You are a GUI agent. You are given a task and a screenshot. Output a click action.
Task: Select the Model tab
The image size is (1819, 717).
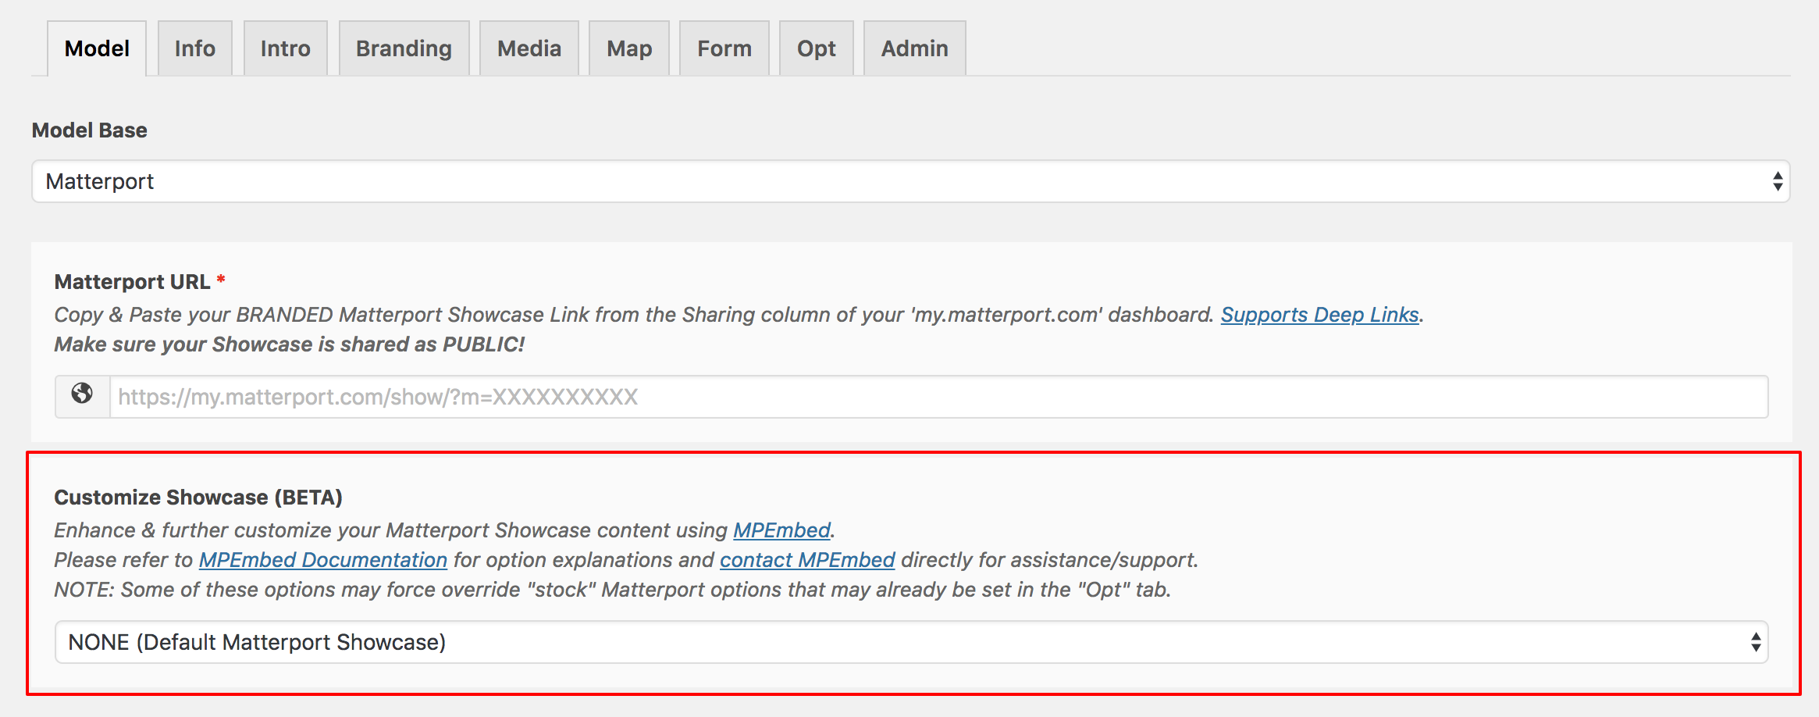[97, 48]
